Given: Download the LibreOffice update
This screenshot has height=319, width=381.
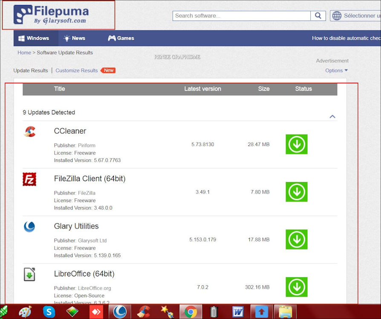Looking at the screenshot, I should [297, 287].
